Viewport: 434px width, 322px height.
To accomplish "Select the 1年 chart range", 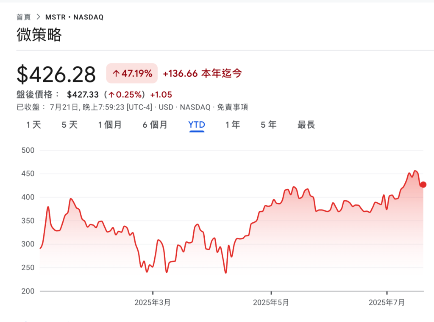I will [232, 125].
